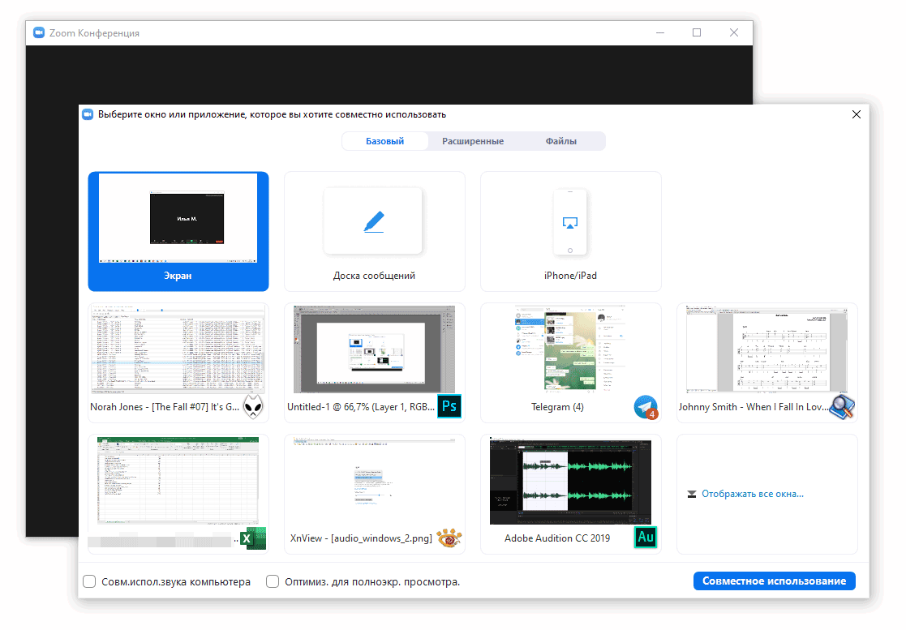This screenshot has width=906, height=630.
Task: Click the whiteboard pencil icon
Action: (x=374, y=221)
